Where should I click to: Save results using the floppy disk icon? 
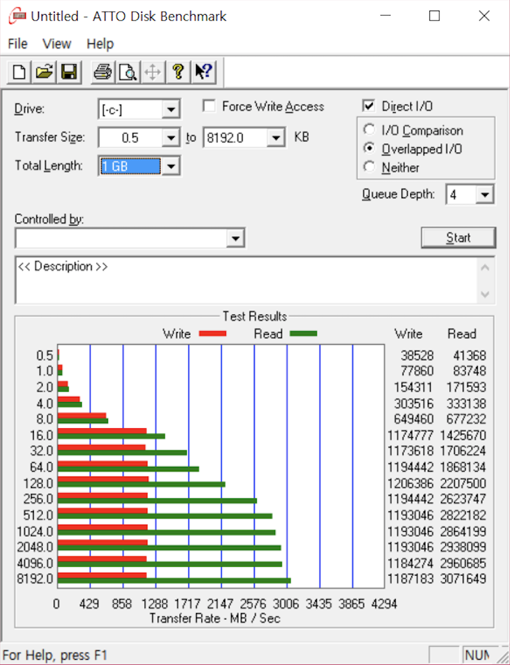[x=69, y=72]
